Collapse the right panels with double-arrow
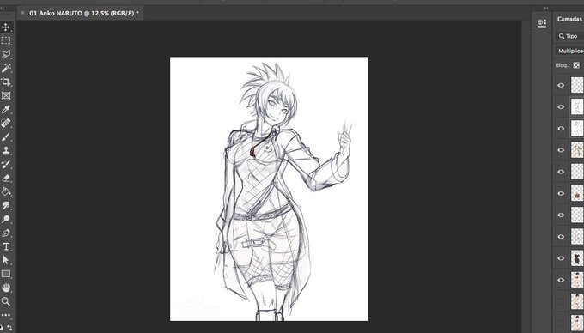The height and width of the screenshot is (333, 584). pos(546,9)
